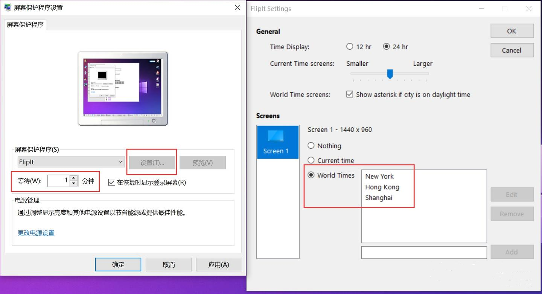Image resolution: width=542 pixels, height=294 pixels.
Task: Increase the wait minutes with the up arrow
Action: (x=74, y=178)
